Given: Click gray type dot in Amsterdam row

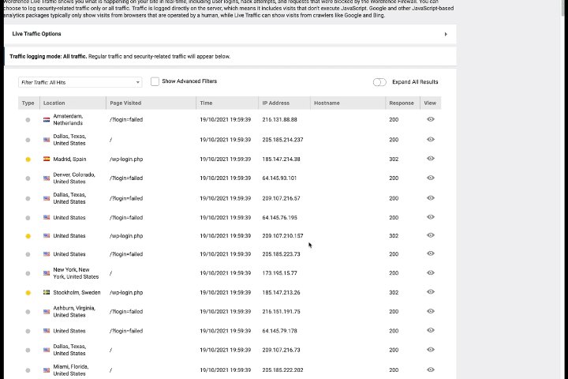Looking at the screenshot, I should point(28,120).
